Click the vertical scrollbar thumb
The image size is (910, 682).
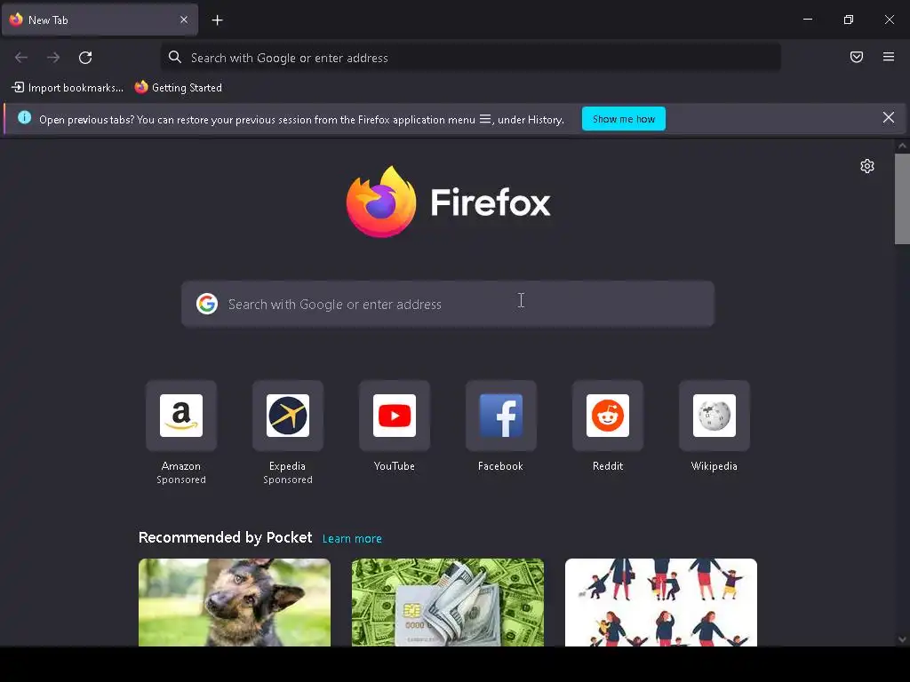(902, 199)
